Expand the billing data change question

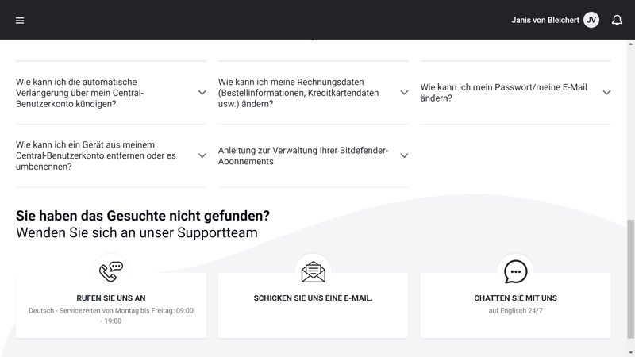(x=404, y=93)
